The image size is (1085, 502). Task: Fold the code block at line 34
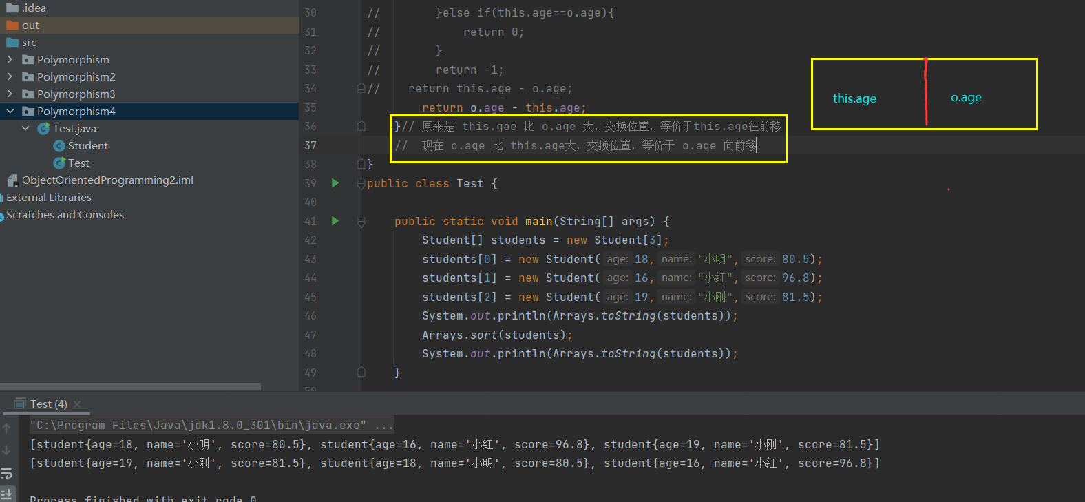click(361, 88)
